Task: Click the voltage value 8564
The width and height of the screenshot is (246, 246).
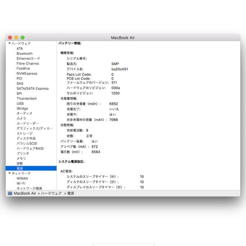Action: pos(96,152)
